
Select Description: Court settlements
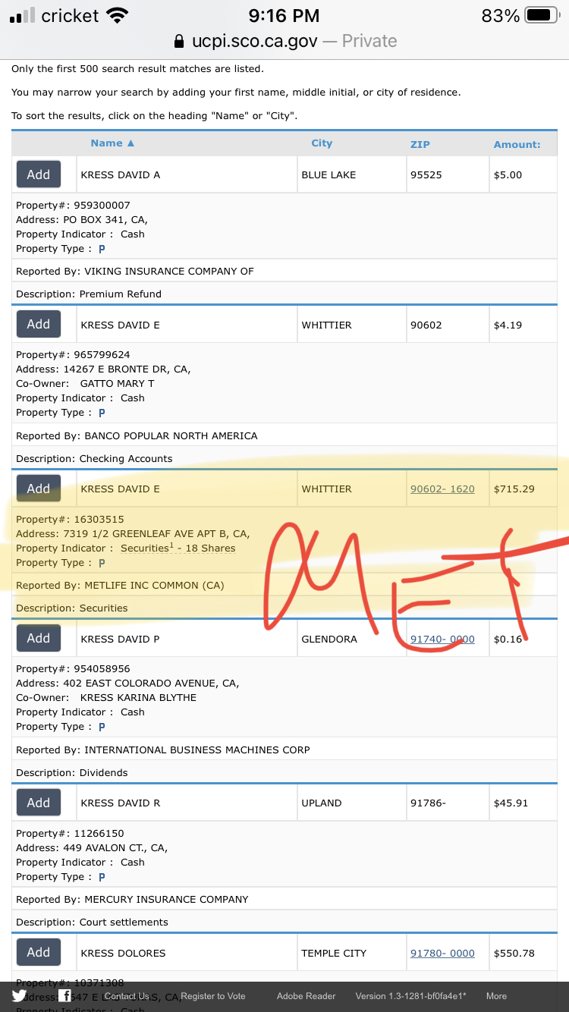93,922
